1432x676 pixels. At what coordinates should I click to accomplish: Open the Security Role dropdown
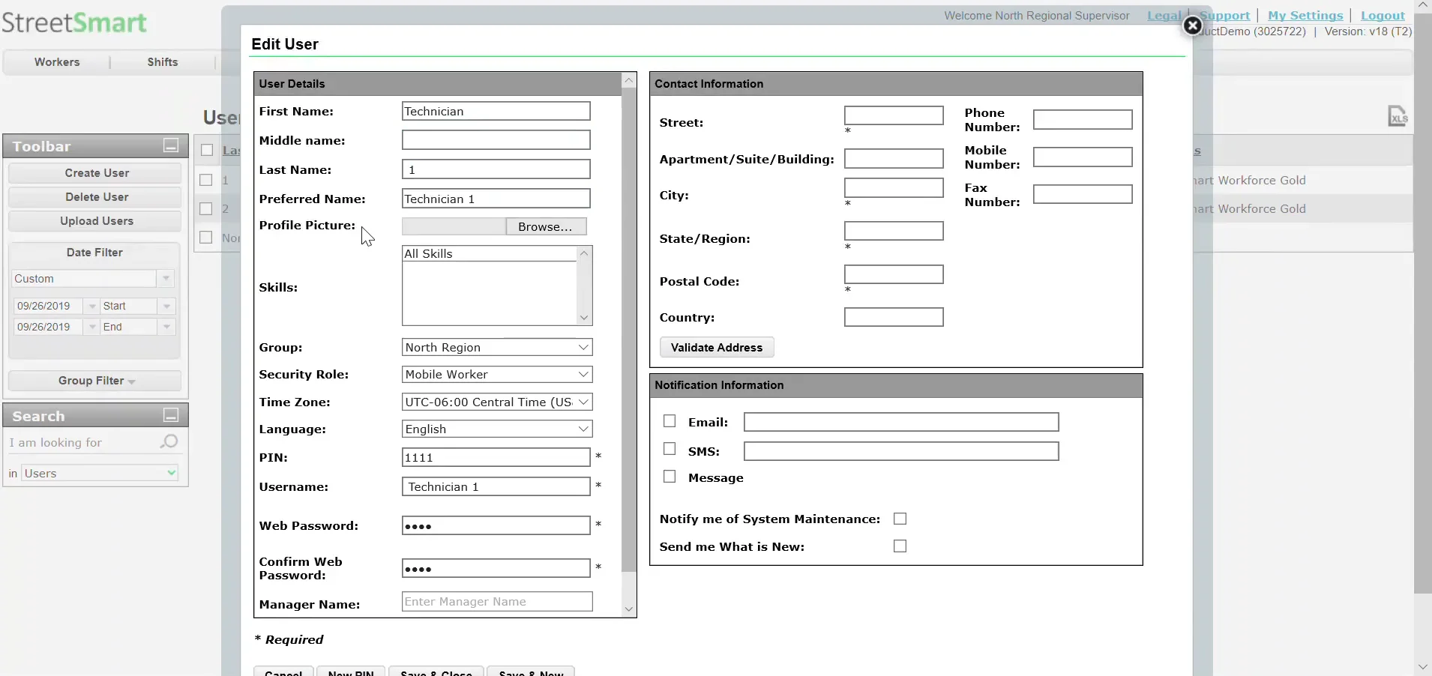pos(497,375)
